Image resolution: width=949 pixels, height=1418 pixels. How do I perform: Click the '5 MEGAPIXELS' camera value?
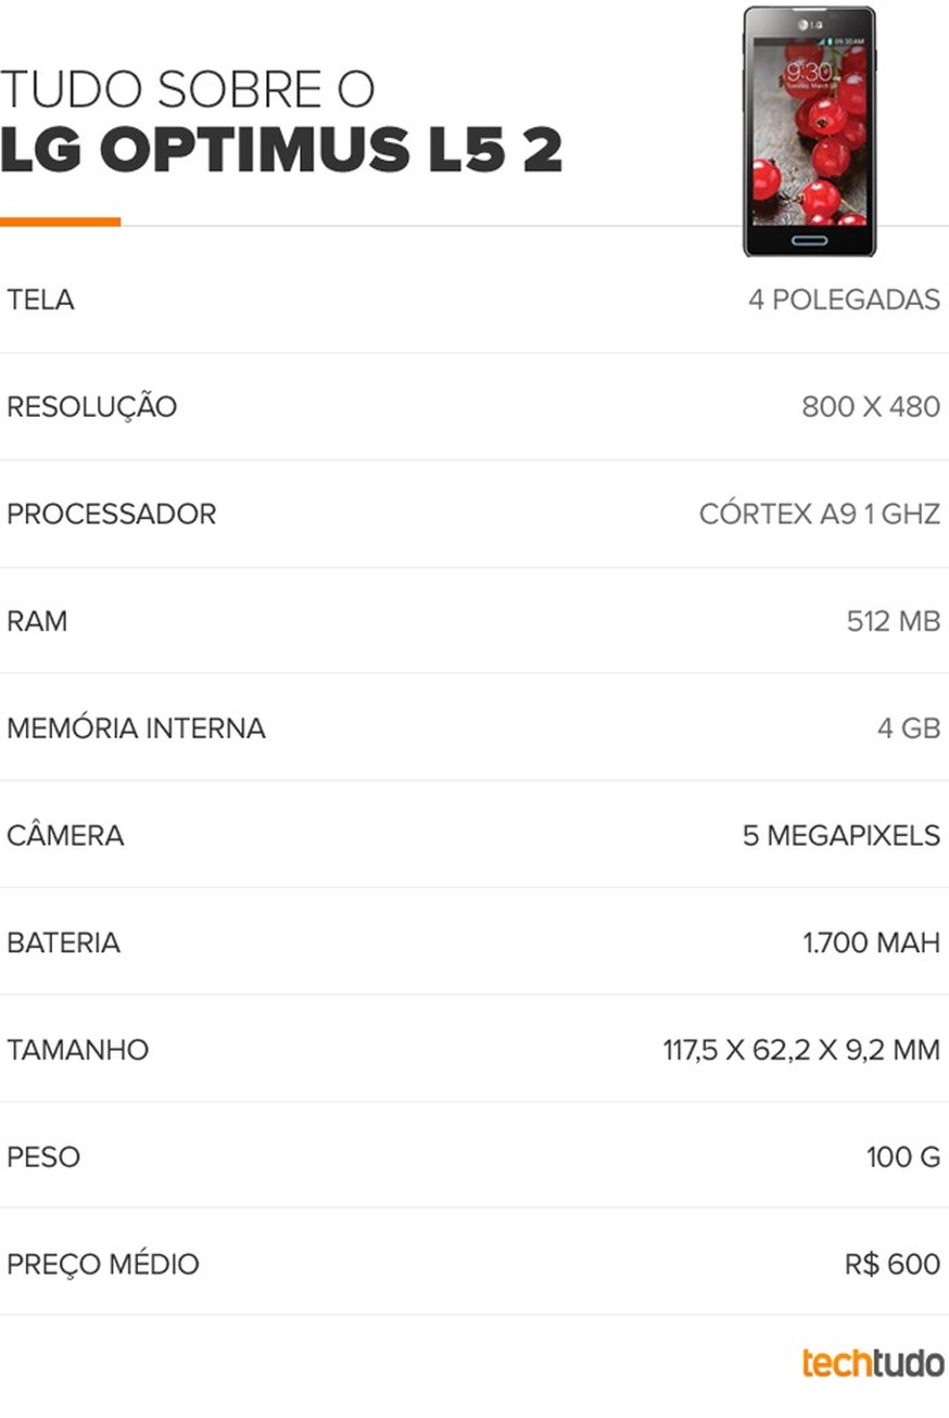point(840,835)
